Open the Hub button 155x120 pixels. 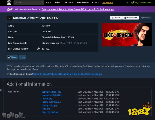(22, 57)
